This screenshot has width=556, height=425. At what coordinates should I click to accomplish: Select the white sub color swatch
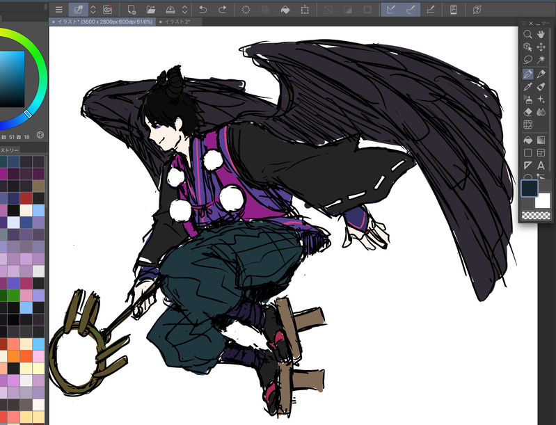[543, 201]
